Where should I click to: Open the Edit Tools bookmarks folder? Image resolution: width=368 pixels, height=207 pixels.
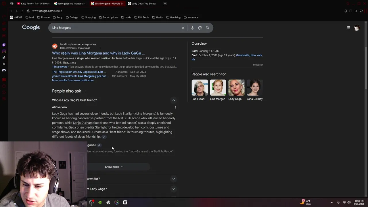141,17
